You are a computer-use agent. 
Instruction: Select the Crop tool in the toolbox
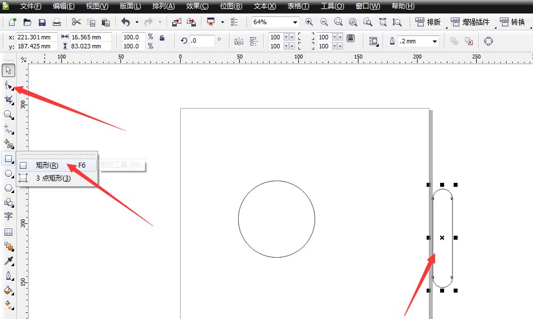point(8,100)
